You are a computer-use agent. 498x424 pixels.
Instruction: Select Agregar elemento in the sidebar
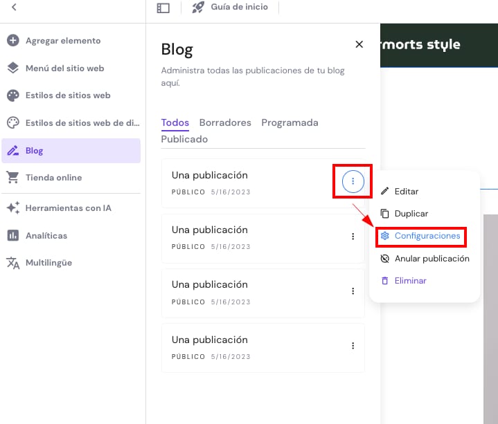62,41
